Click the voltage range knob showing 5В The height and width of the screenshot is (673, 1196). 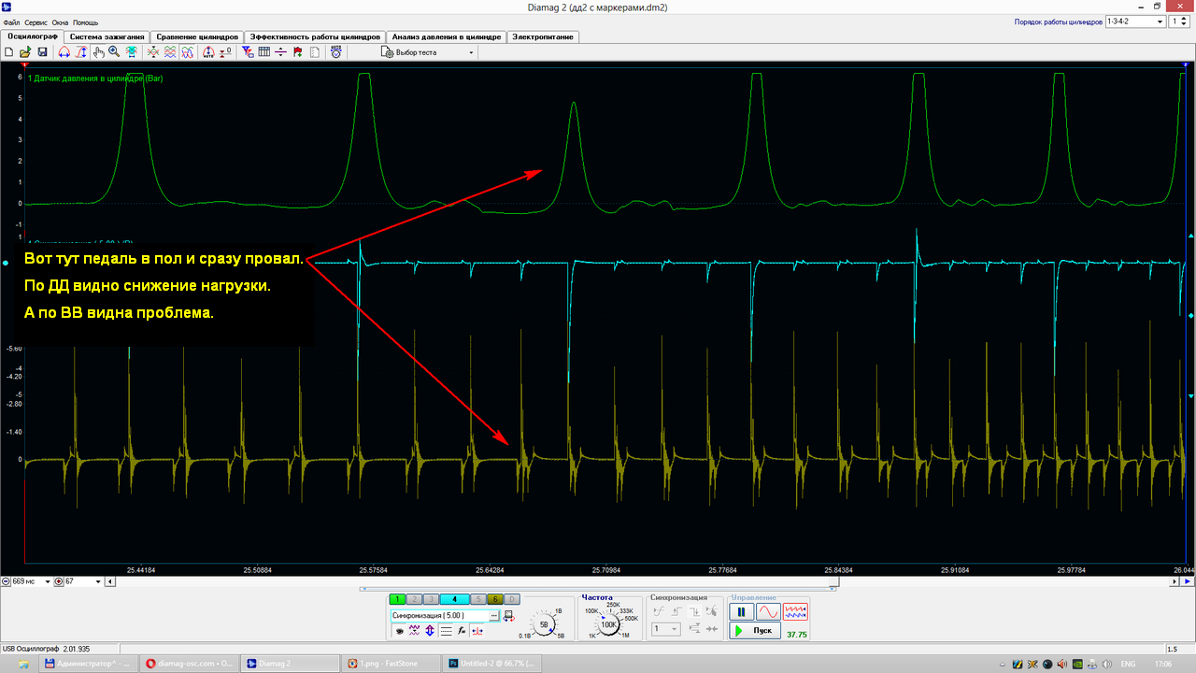pos(545,624)
